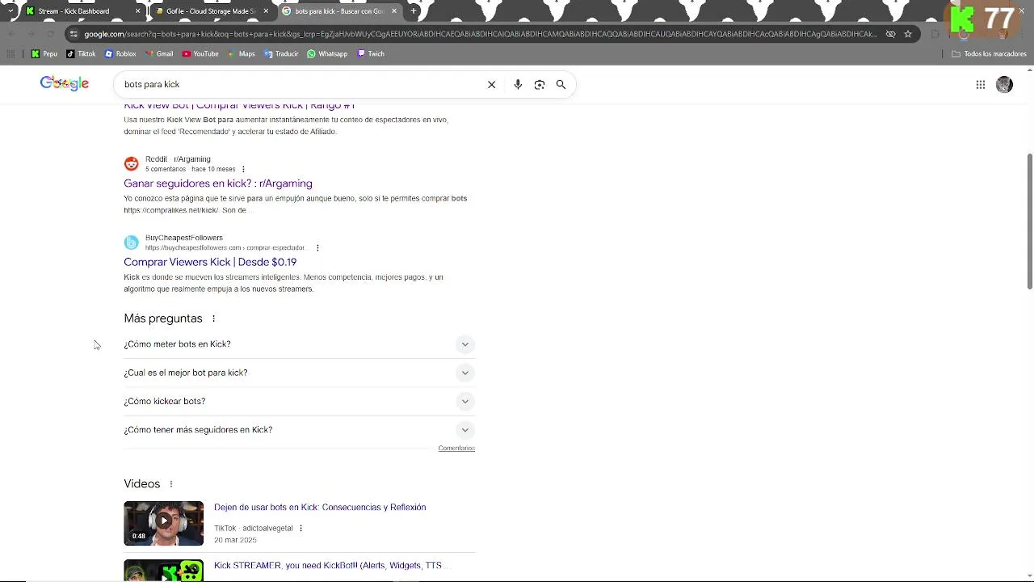Viewport: 1034px width, 582px height.
Task: Click the google.com address bar URL
Action: click(x=480, y=34)
